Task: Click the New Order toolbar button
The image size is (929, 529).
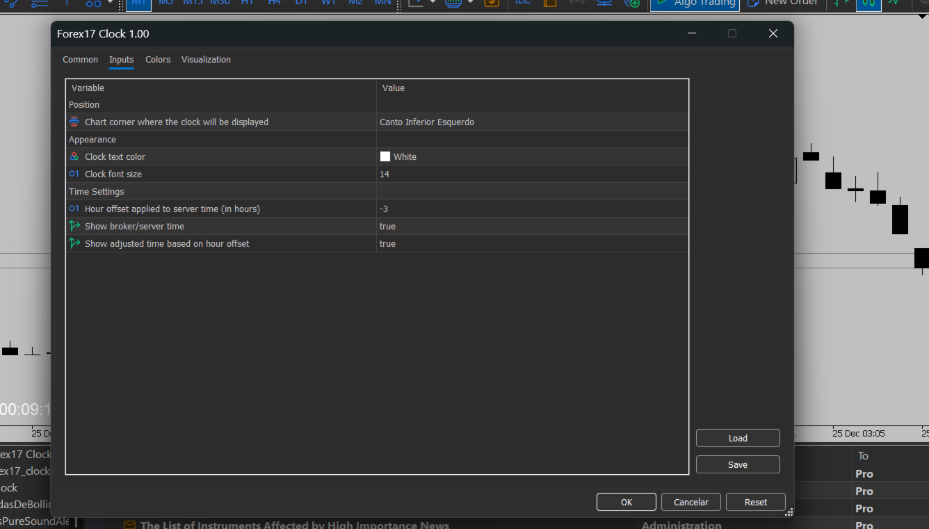Action: click(782, 3)
